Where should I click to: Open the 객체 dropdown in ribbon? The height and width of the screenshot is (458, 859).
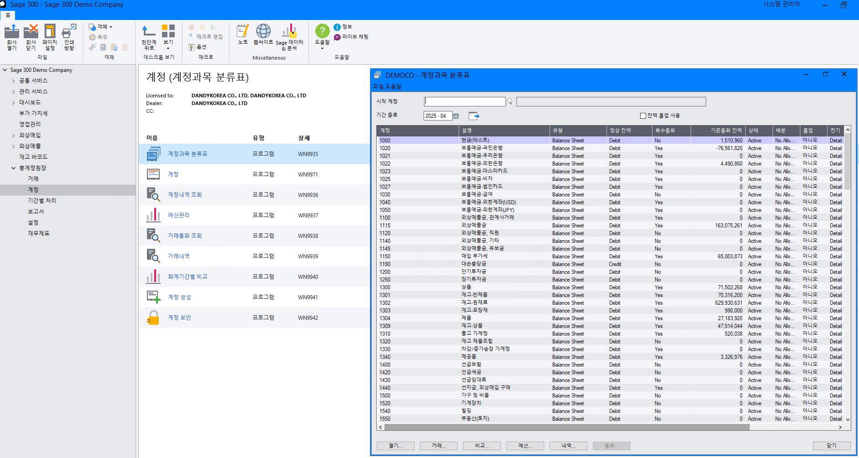(x=100, y=27)
